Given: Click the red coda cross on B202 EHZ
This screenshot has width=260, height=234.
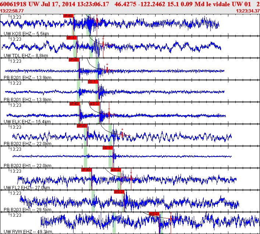Looking at the screenshot, I should coord(122,129).
